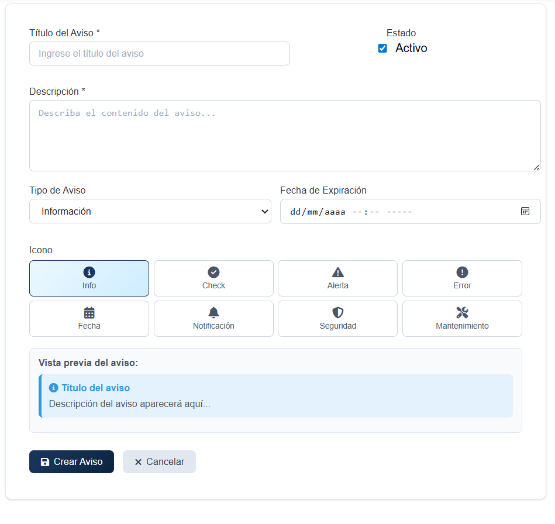Choose the Alerta warning icon
This screenshot has height=524, width=555.
pos(337,278)
